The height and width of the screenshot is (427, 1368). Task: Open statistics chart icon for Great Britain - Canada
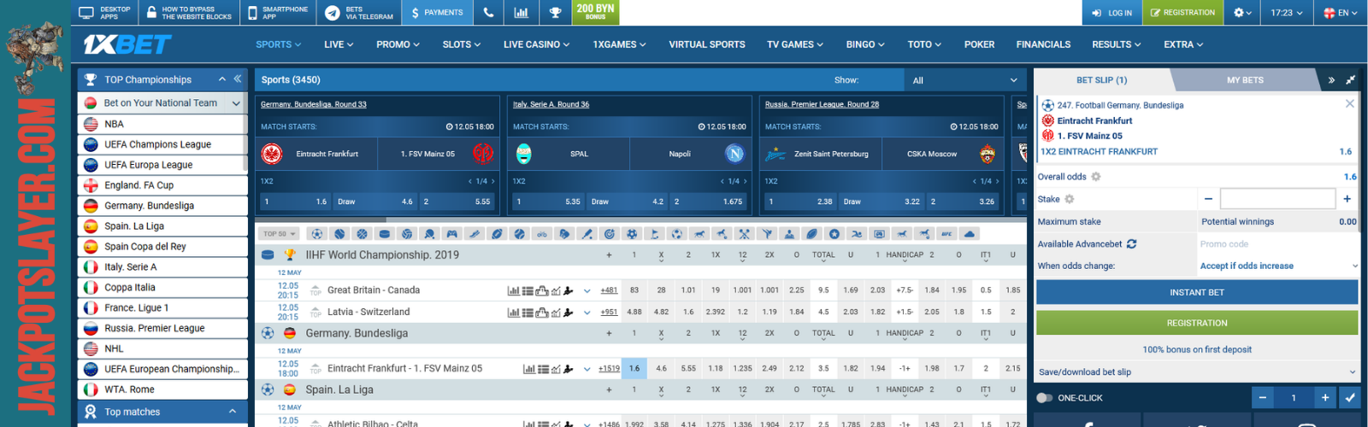[x=514, y=290]
